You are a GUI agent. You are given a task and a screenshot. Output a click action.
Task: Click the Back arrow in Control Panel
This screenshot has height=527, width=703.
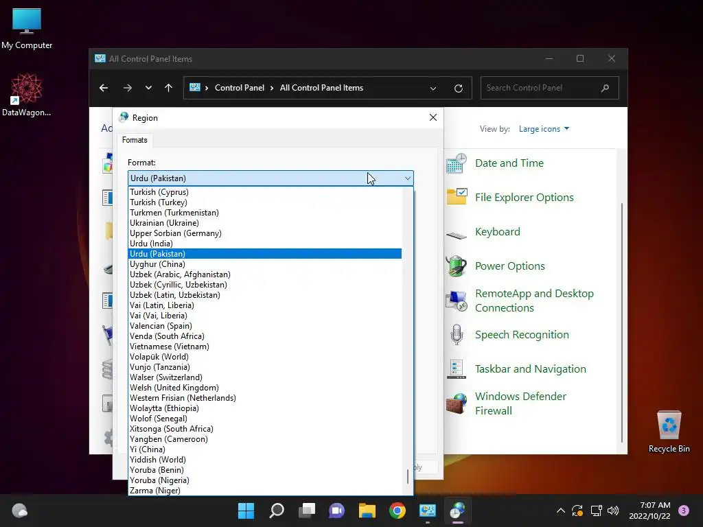point(104,88)
